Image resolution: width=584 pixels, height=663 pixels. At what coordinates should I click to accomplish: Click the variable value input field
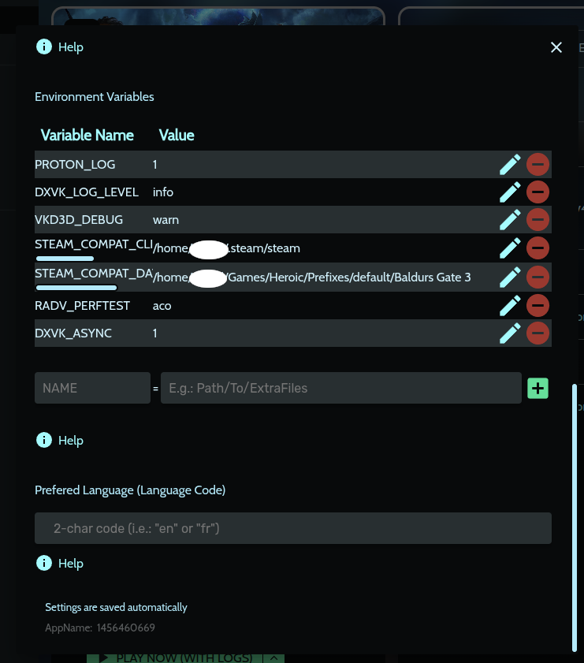tap(340, 388)
